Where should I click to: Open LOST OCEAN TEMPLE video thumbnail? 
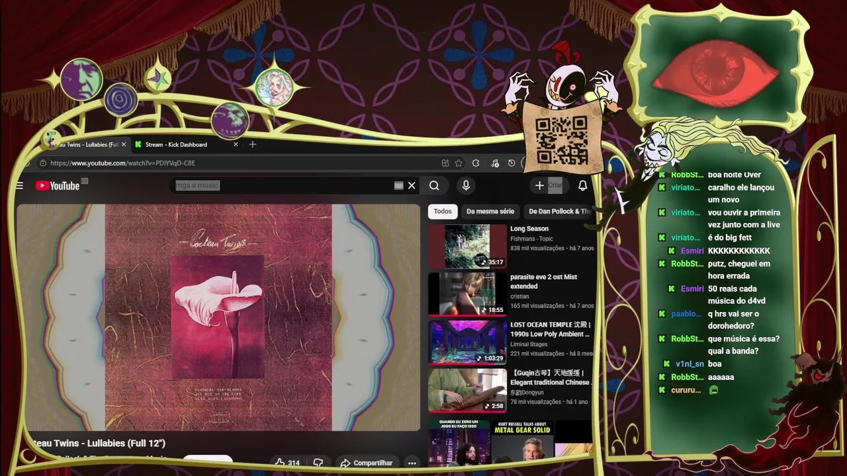point(467,342)
